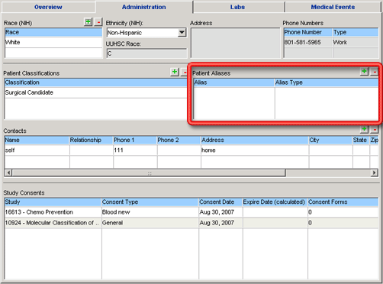Viewport: 383px width, 284px height.
Task: Open the Labs tab
Action: click(x=237, y=7)
